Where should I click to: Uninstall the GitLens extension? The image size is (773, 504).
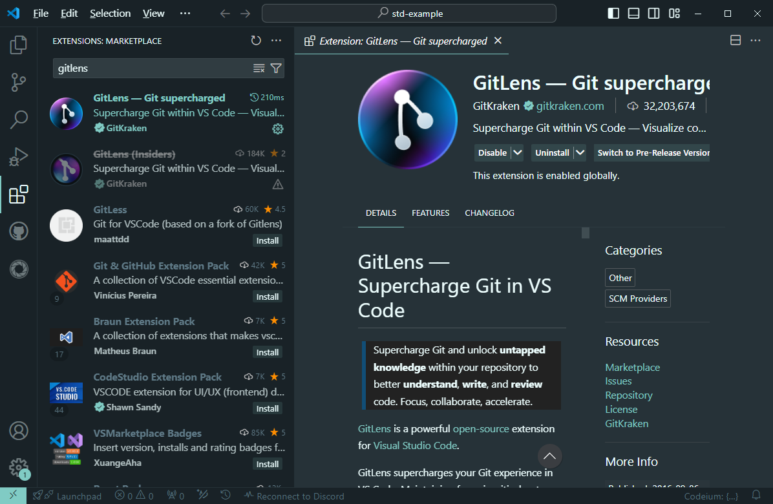pyautogui.click(x=552, y=152)
